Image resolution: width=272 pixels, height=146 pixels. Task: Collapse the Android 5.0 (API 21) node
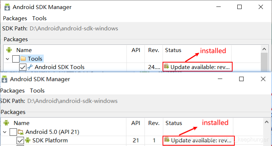[5, 132]
